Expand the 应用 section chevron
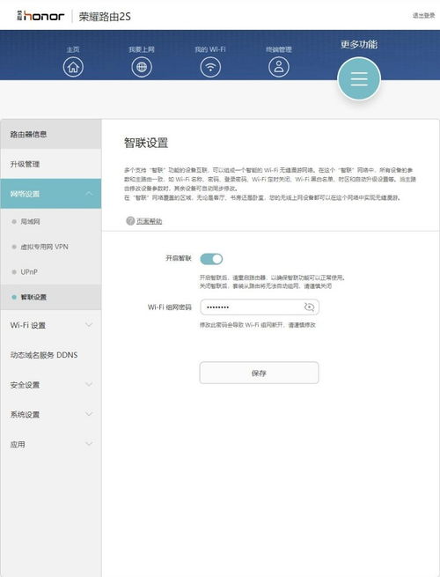 pyautogui.click(x=89, y=444)
